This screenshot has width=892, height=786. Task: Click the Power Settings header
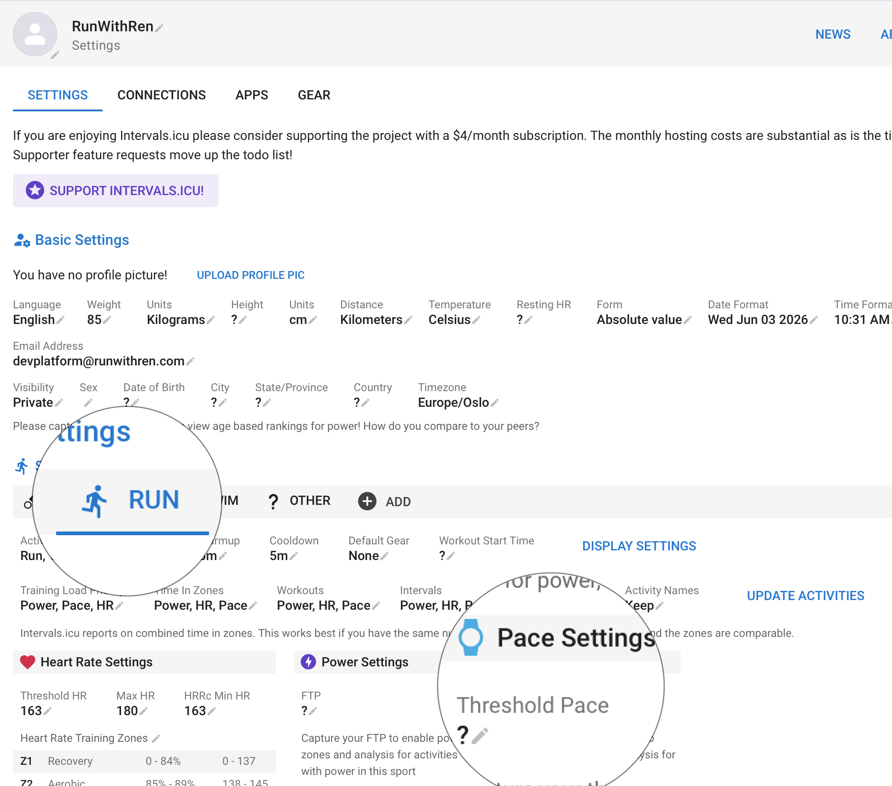[365, 662]
